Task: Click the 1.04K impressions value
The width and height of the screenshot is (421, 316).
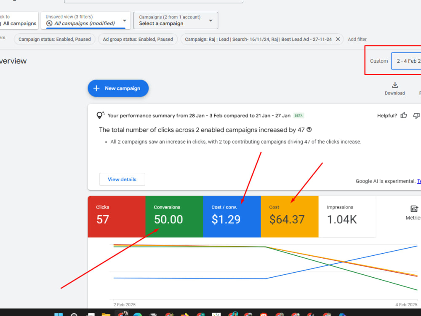Action: click(342, 220)
